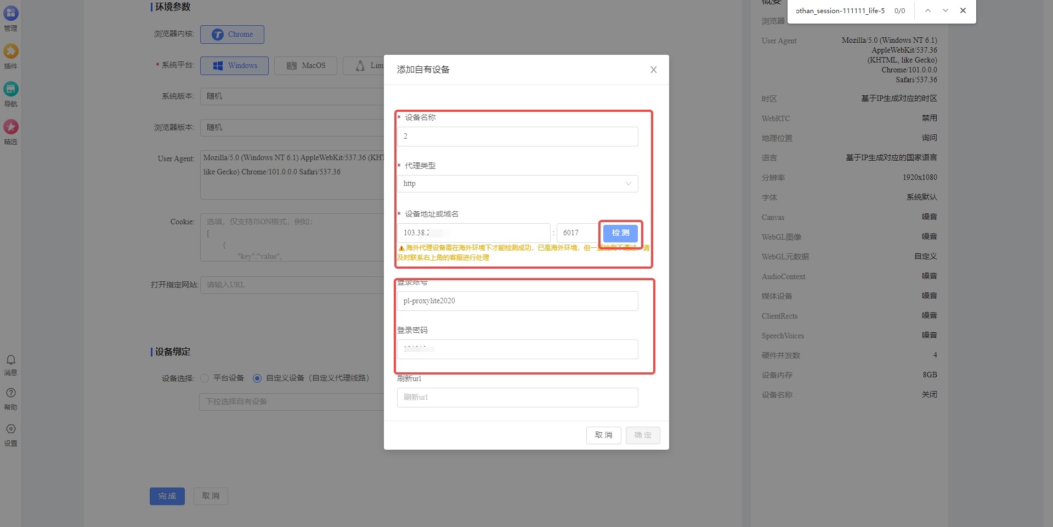Screen dimensions: 1053x527
Task: Open the 帮助 help icon
Action: pos(11,393)
